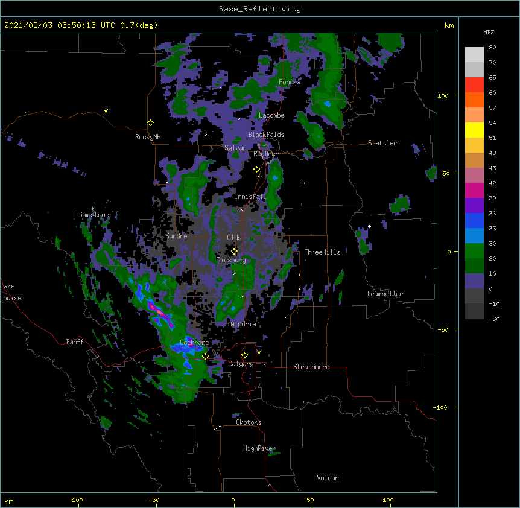Click the white asterisk marker above Limestone

[x=93, y=209]
